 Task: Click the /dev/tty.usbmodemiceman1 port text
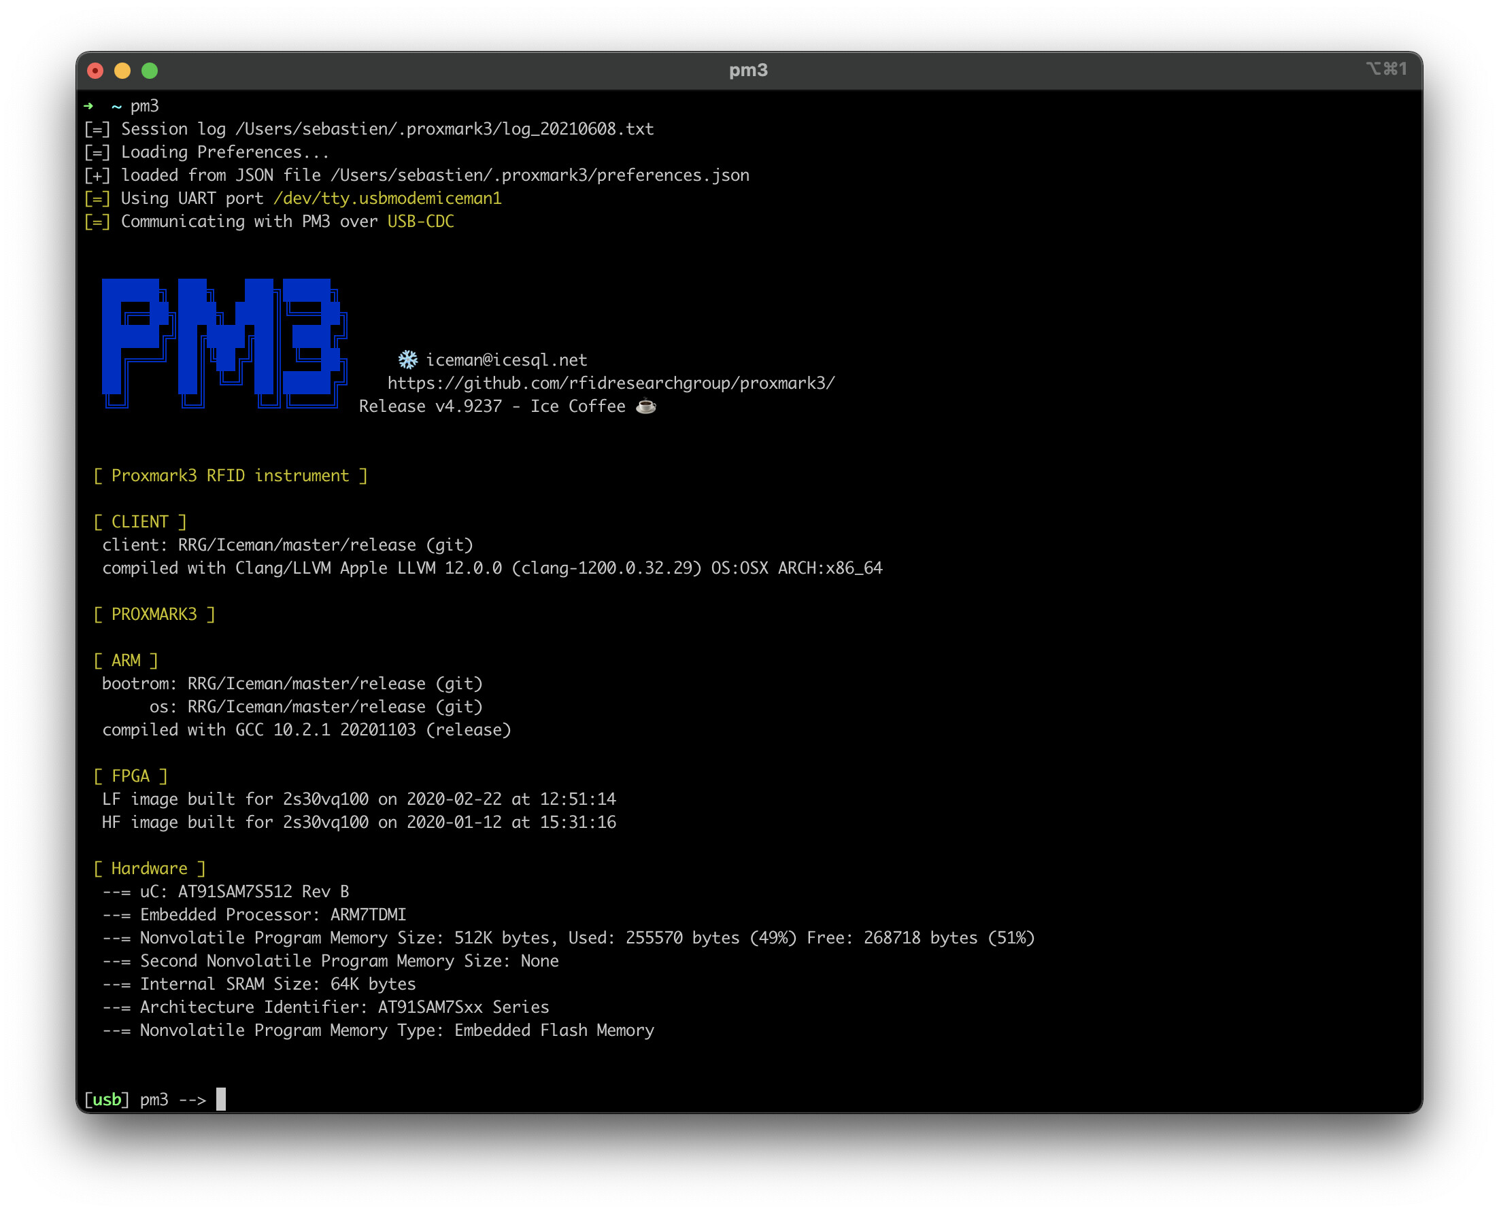tap(388, 198)
